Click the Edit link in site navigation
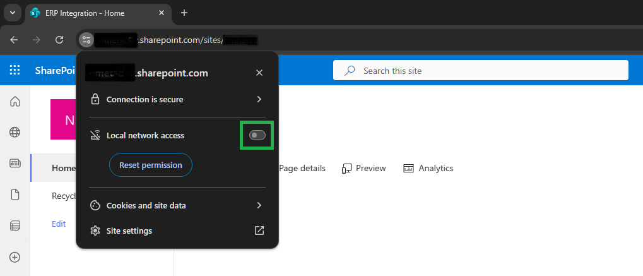 coord(59,224)
